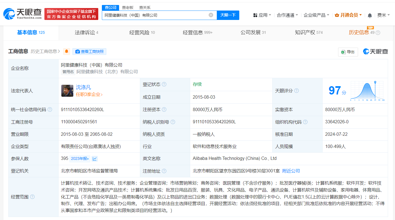Screen dimensions: 395x220
Task: Clear the search box using the × icon
Action: click(211, 15)
